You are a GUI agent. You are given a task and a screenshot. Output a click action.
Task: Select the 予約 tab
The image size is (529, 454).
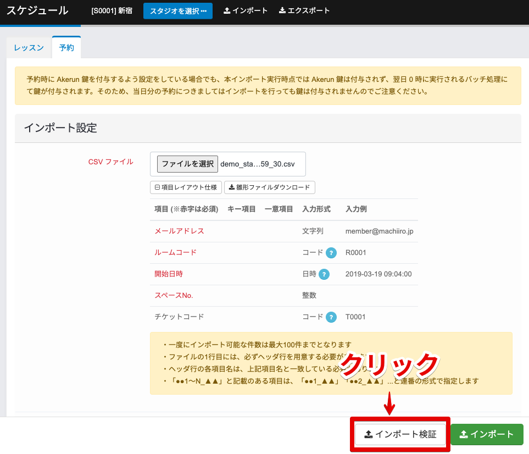click(x=66, y=47)
